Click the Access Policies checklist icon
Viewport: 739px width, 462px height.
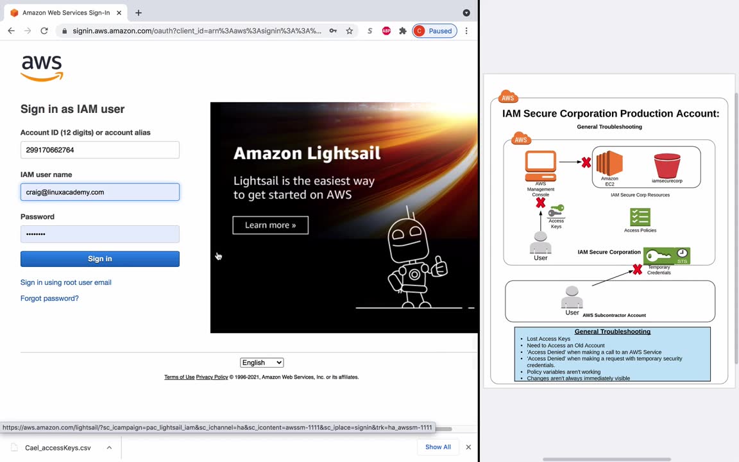(x=640, y=218)
